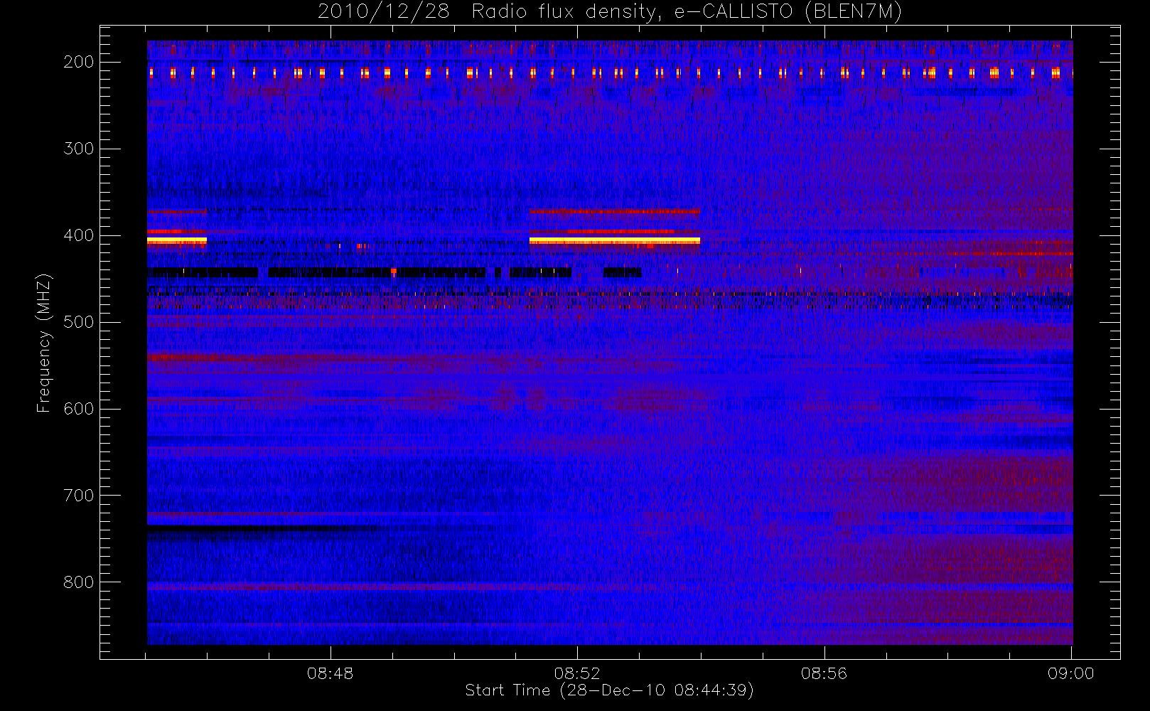Image resolution: width=1150 pixels, height=711 pixels.
Task: Click the '400' frequency tick label
Action: coord(79,235)
